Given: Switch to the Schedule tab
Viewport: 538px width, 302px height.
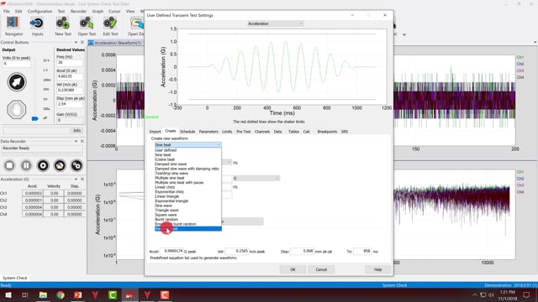Looking at the screenshot, I should tap(187, 132).
